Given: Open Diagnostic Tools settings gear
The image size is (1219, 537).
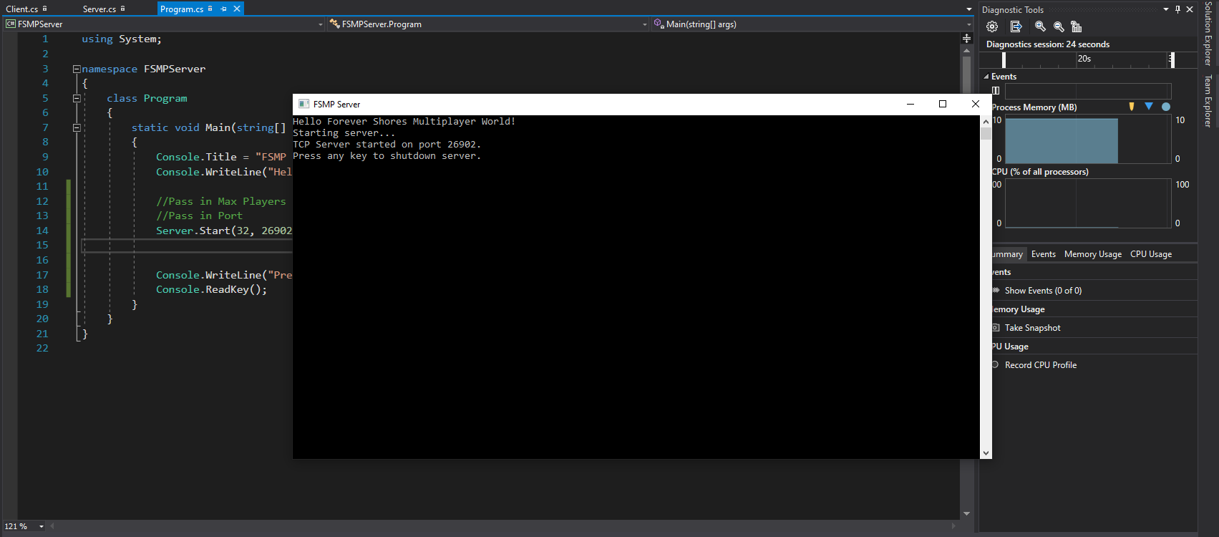Looking at the screenshot, I should [992, 26].
